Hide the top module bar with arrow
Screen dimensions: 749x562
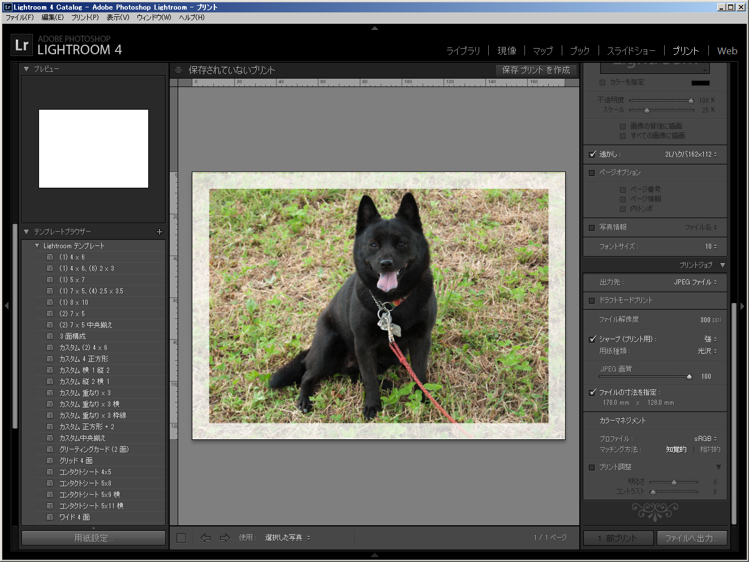pos(374,28)
